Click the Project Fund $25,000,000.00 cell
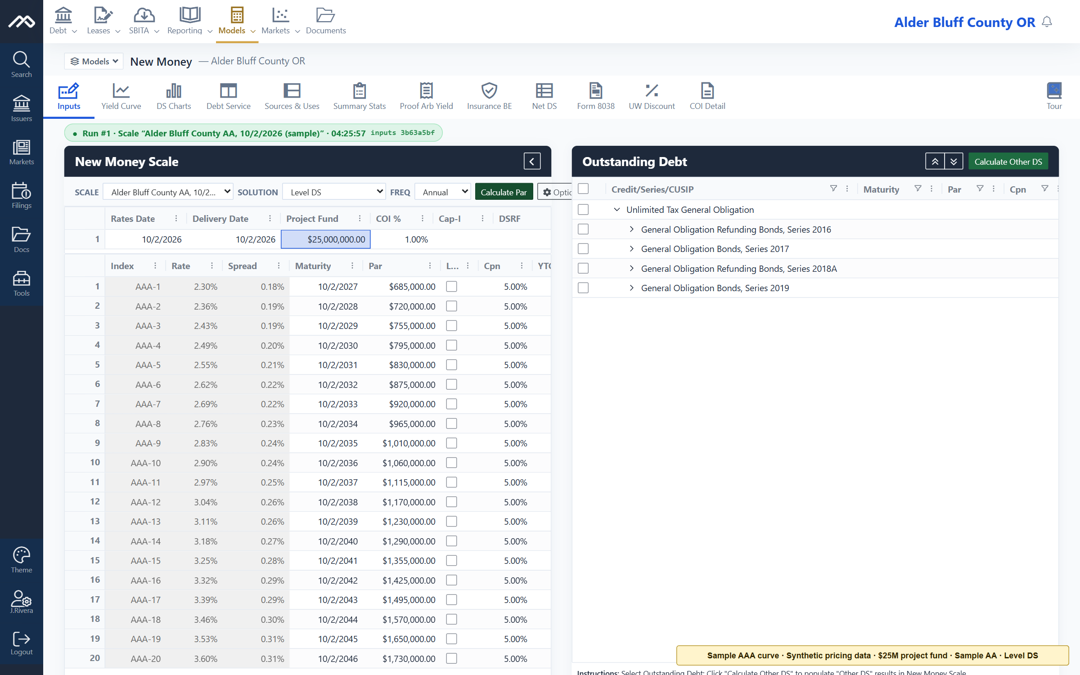 coord(326,239)
